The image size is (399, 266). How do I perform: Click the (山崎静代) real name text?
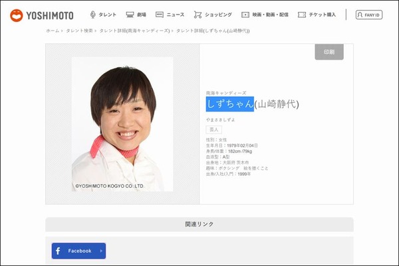277,104
